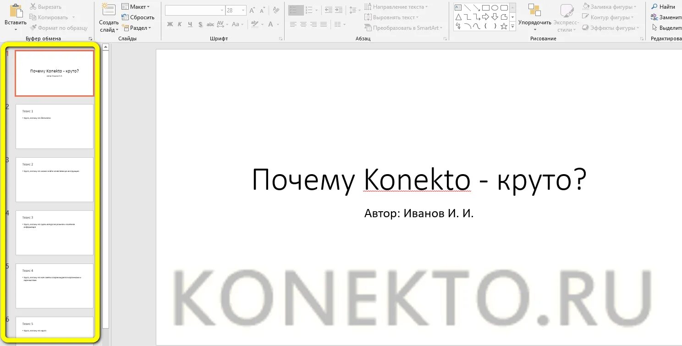Open the add columns menu

[x=340, y=24]
